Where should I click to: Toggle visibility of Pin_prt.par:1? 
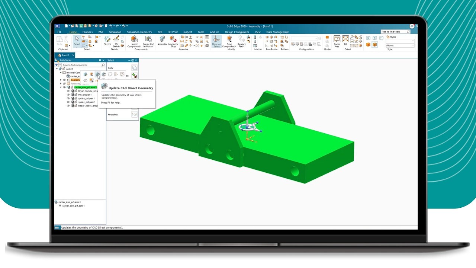(x=68, y=95)
